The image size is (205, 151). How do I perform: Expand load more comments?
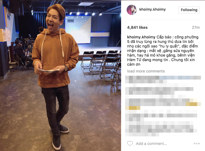[x=146, y=71]
